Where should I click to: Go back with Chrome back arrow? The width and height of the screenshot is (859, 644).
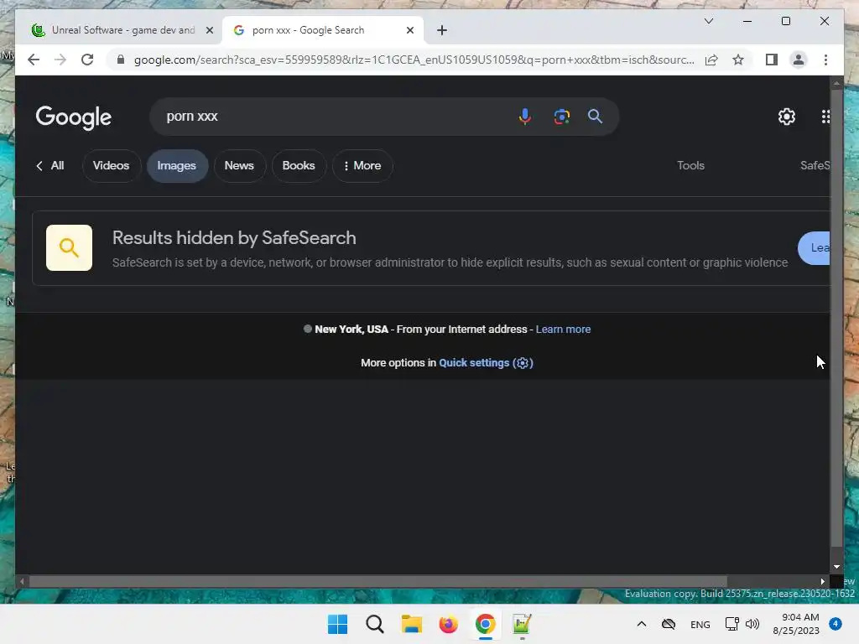pos(34,60)
